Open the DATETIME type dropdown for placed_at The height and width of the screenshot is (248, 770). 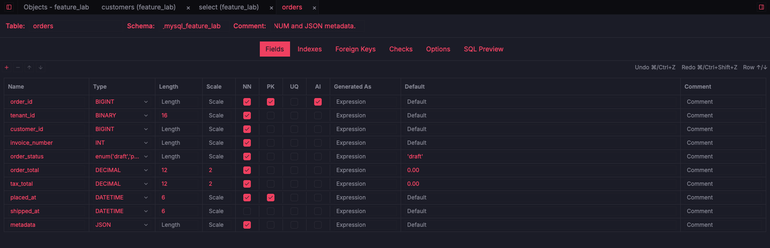[122, 198]
